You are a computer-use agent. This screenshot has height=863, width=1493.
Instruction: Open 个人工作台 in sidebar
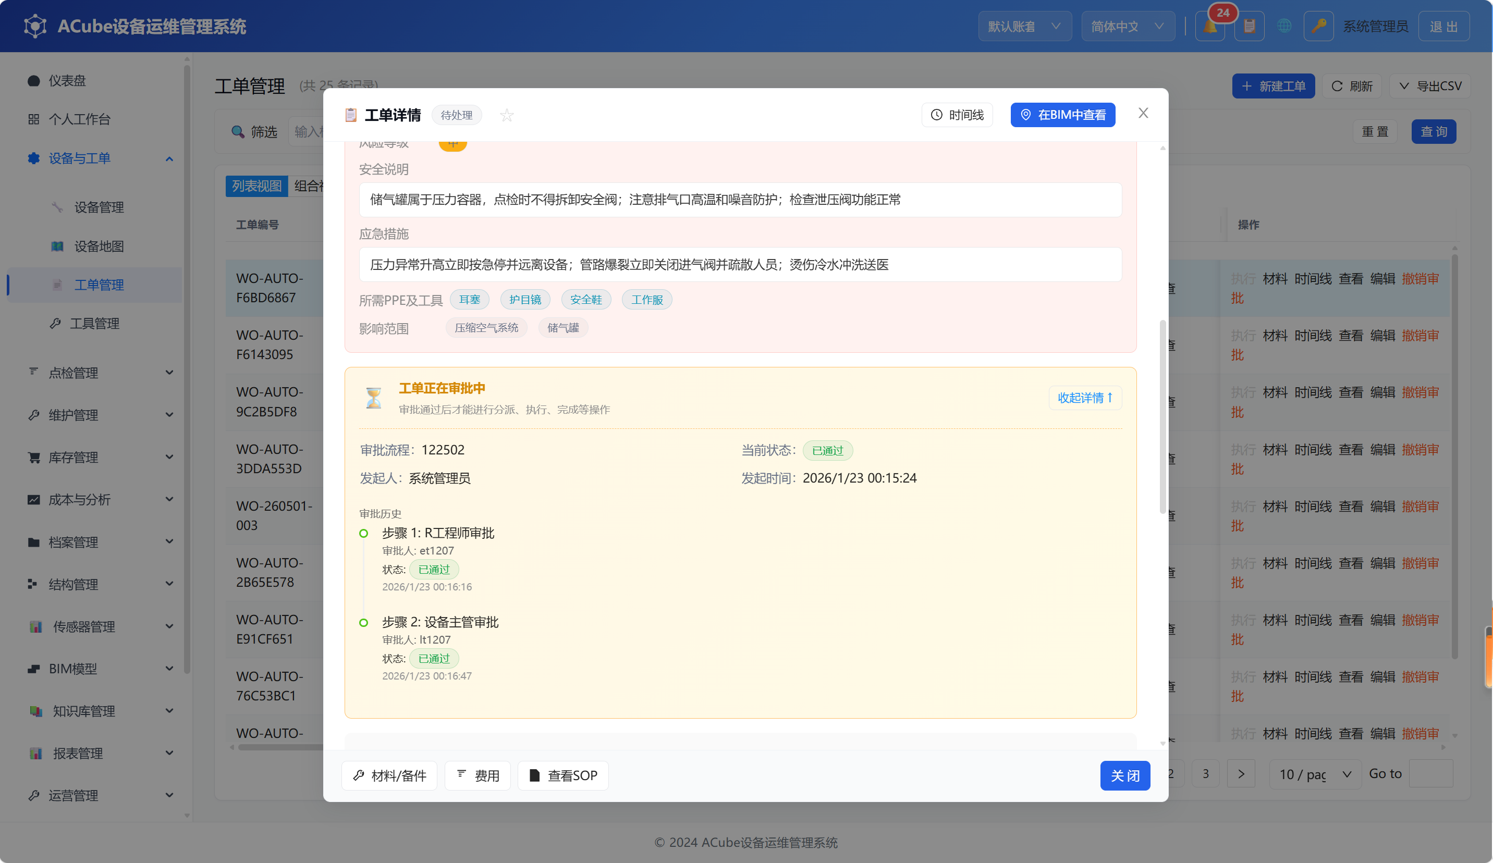95,119
